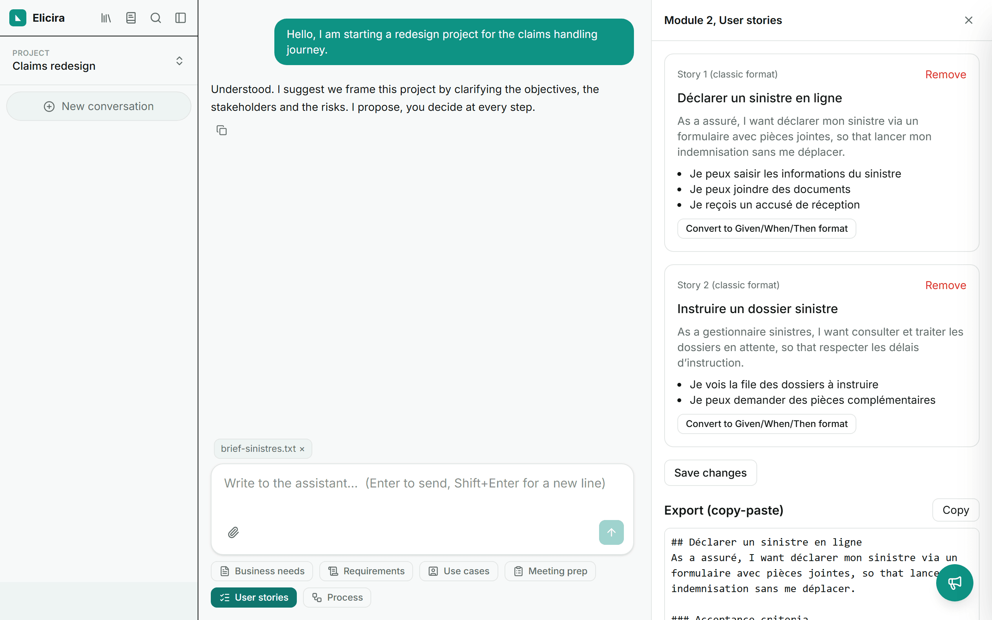This screenshot has height=620, width=992.
Task: Click Save changes button
Action: (710, 473)
